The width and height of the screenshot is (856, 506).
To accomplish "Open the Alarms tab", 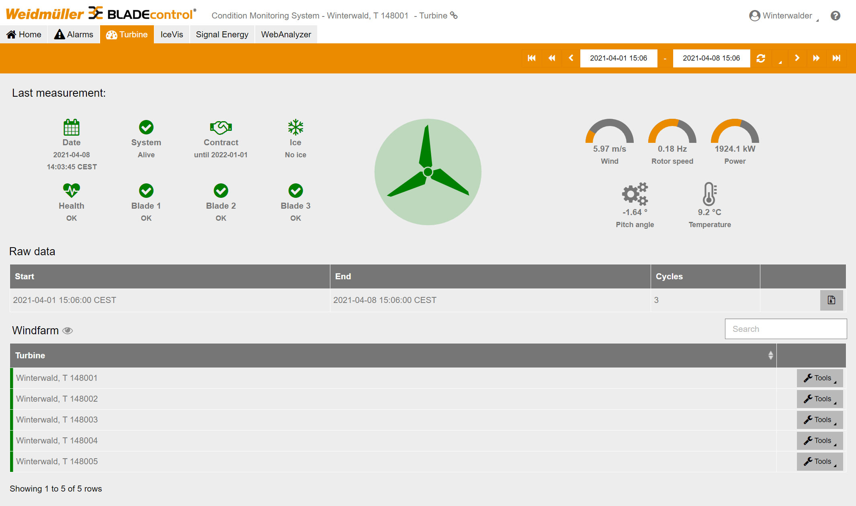I will [74, 35].
